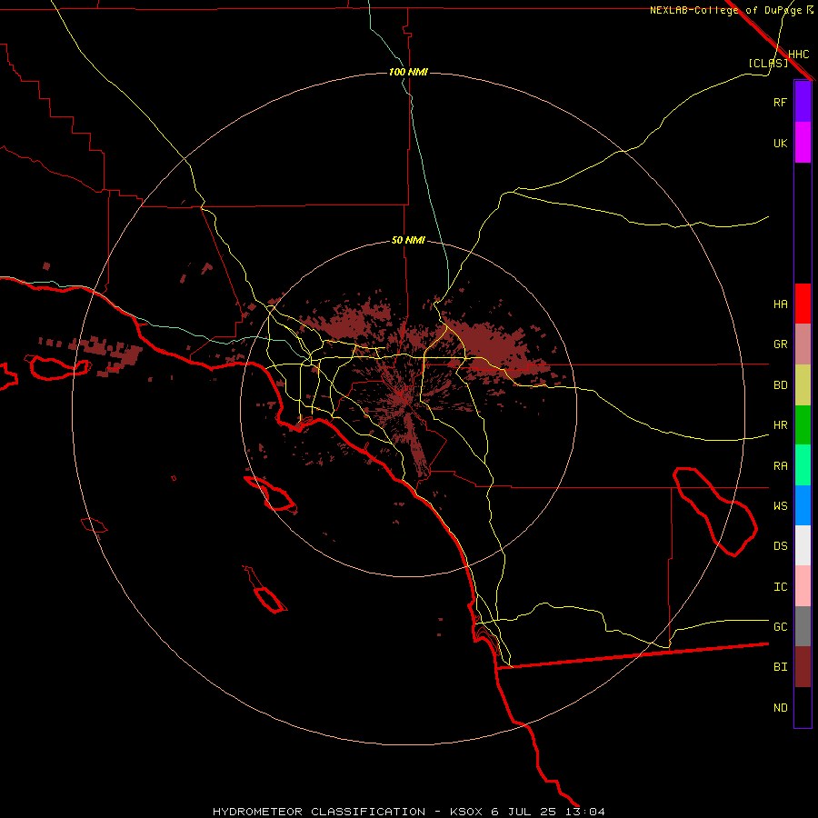The width and height of the screenshot is (818, 818).
Task: Click the DS white legend swatch
Action: [x=803, y=545]
